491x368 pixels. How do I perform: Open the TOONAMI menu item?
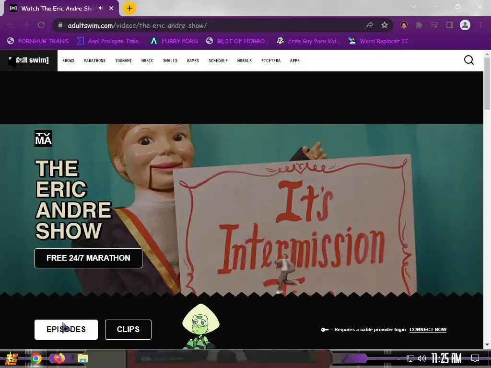click(x=123, y=61)
